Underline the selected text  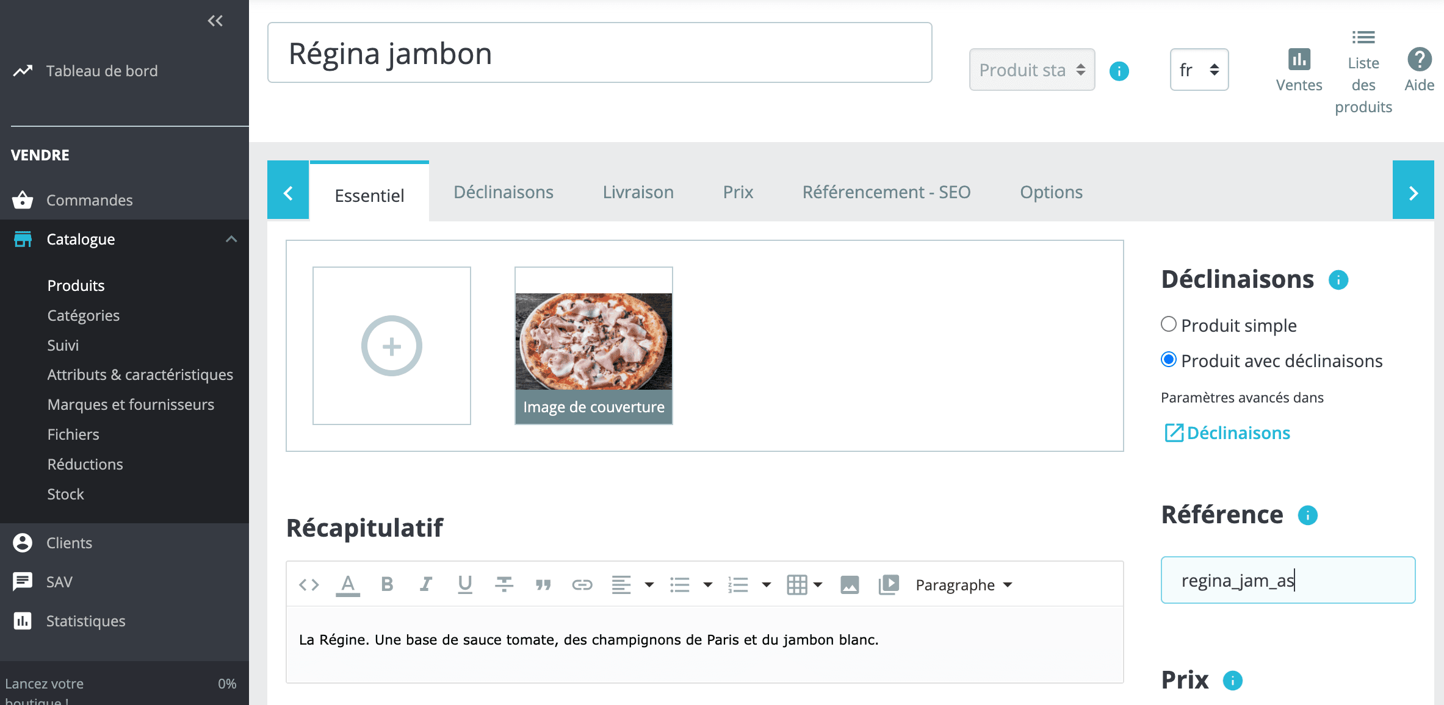[464, 584]
